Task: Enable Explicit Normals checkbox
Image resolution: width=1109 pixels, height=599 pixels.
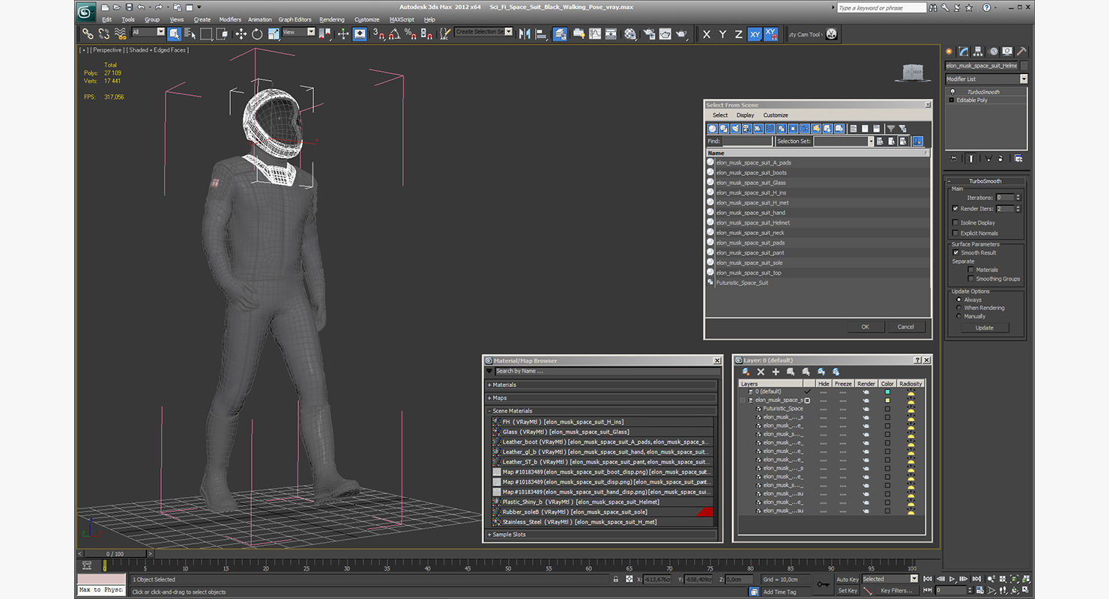Action: pyautogui.click(x=955, y=233)
